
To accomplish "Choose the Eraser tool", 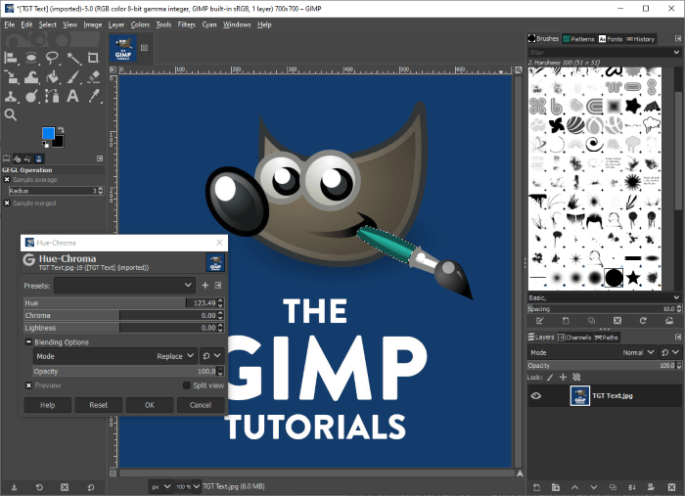I will coord(95,76).
